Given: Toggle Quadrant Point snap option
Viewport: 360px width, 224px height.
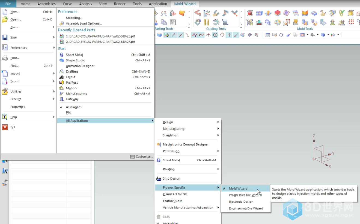Looking at the screenshot, I should point(222,35).
